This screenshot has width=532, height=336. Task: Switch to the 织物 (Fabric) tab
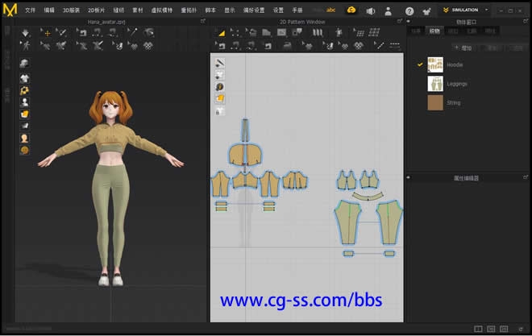click(x=434, y=31)
